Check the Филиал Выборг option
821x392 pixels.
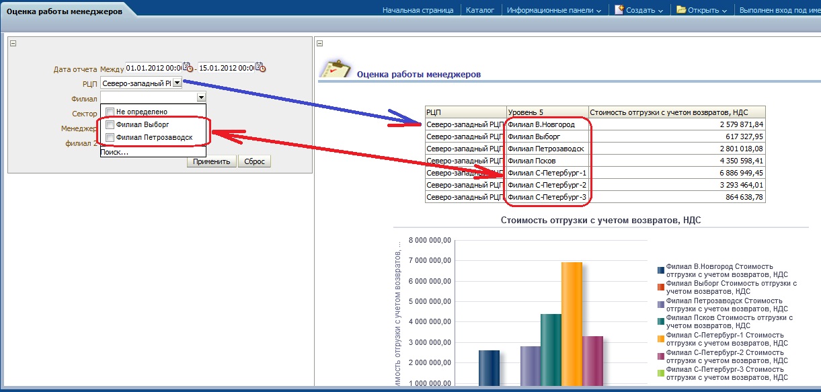[x=110, y=125]
